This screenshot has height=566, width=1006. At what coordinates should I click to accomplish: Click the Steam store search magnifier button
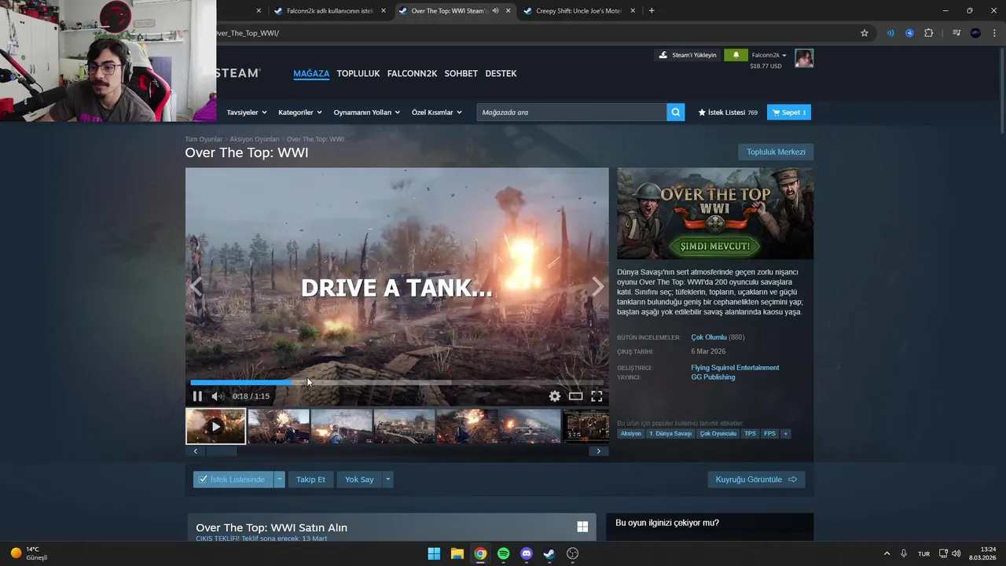pyautogui.click(x=676, y=112)
